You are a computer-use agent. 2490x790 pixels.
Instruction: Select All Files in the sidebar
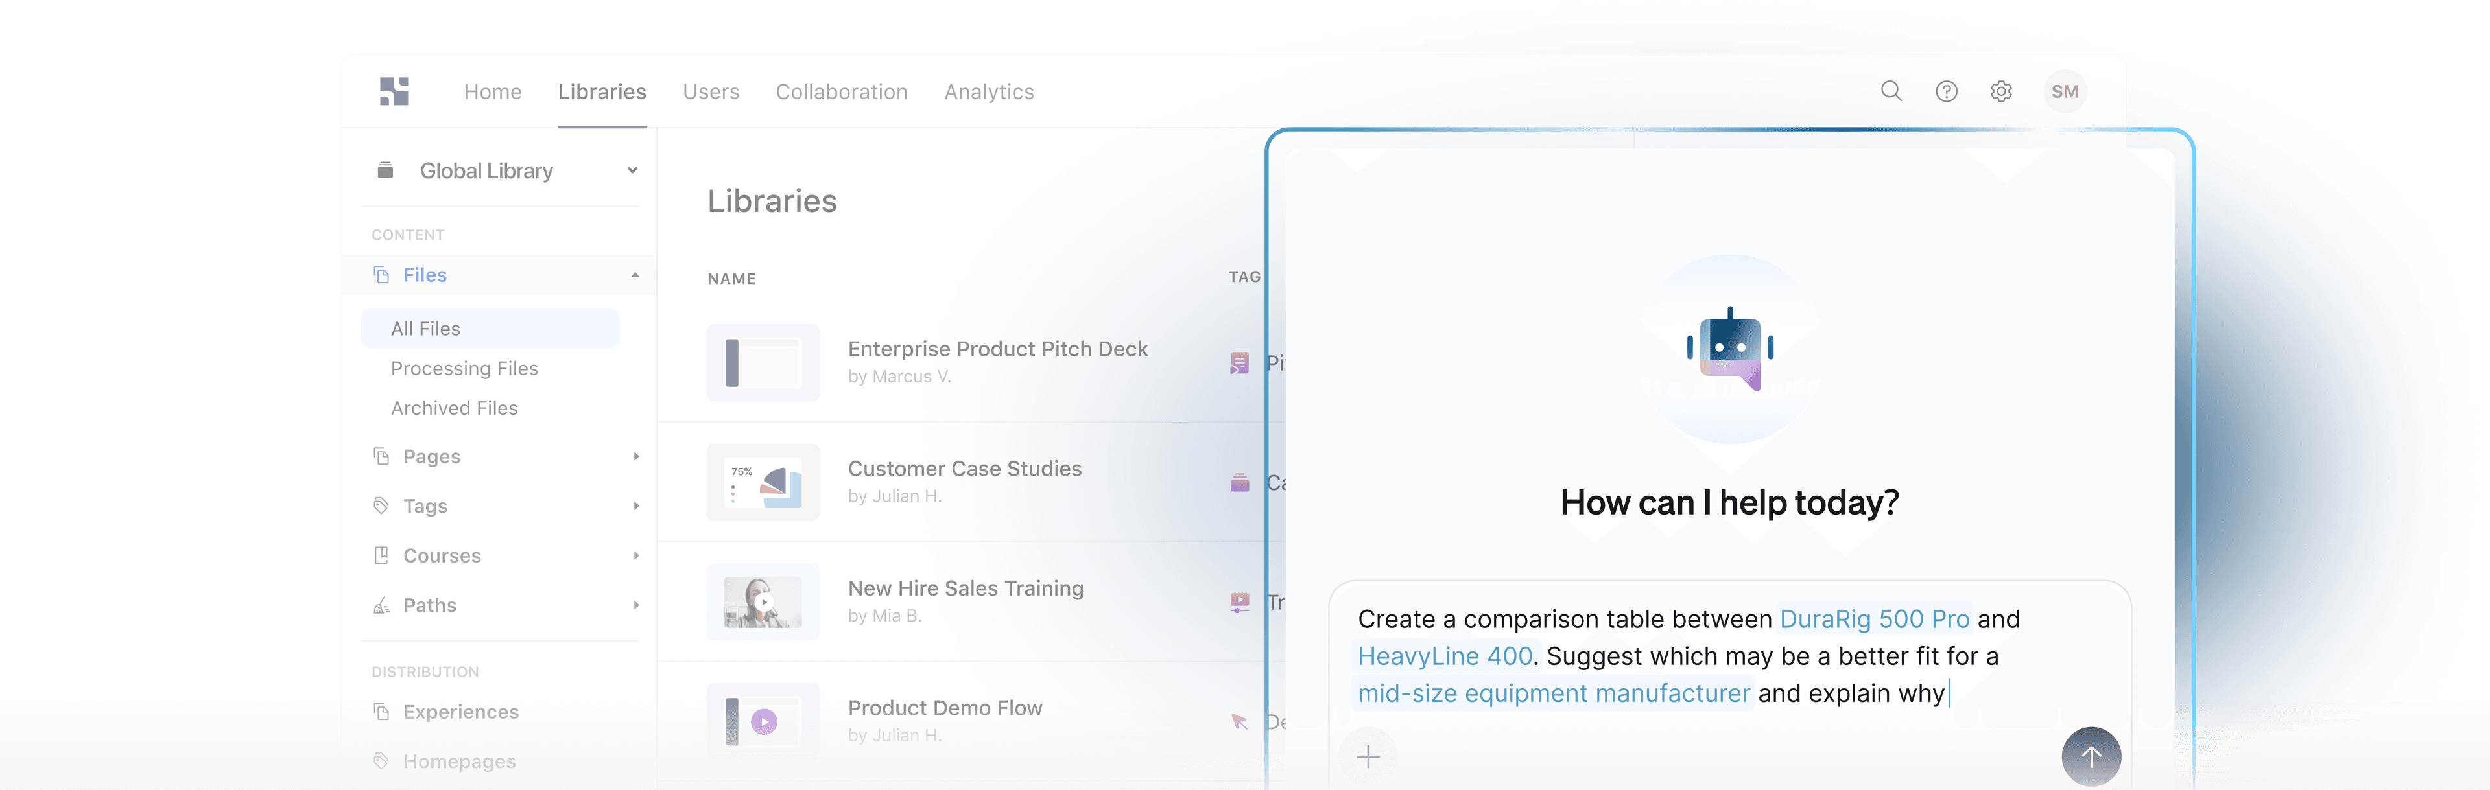point(490,329)
